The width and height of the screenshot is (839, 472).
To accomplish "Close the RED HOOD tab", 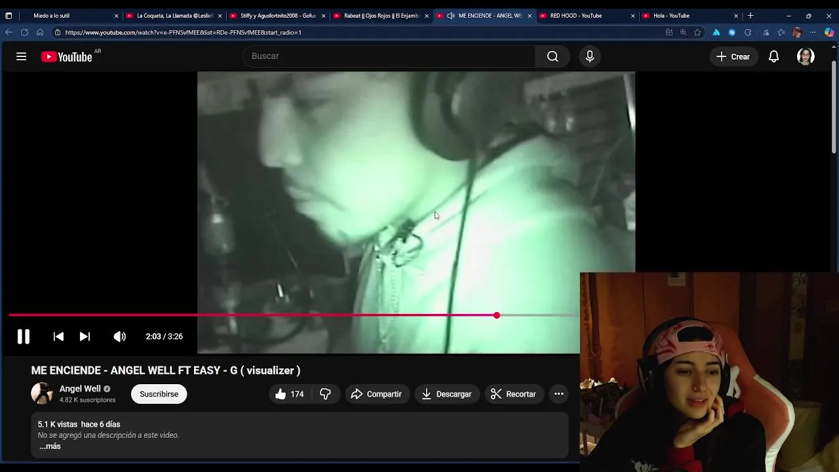I will pos(633,16).
